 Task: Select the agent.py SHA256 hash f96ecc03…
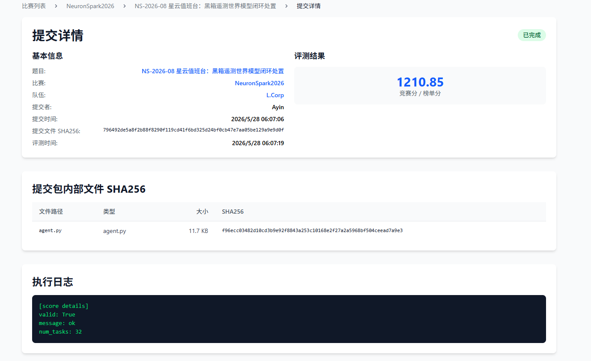click(312, 230)
